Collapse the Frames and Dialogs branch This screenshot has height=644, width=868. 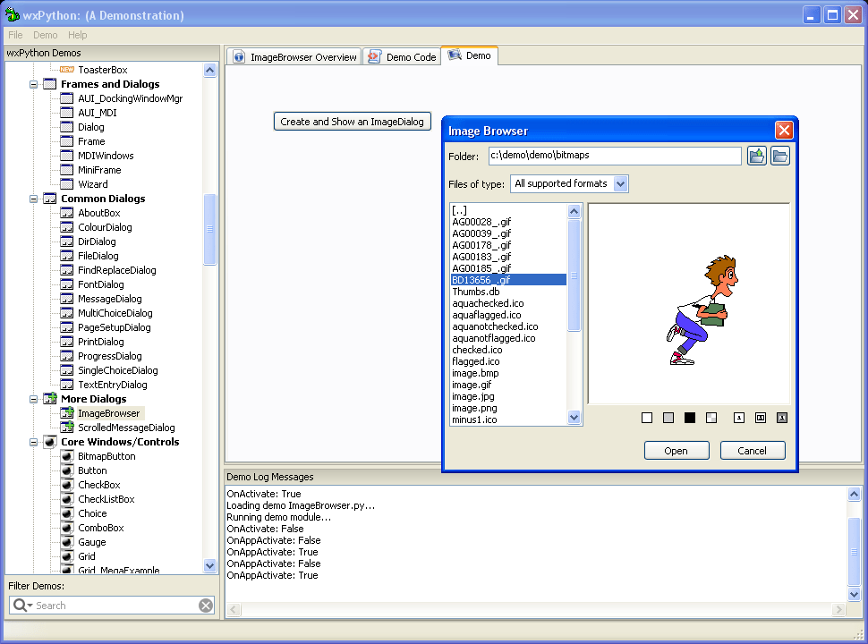pyautogui.click(x=33, y=83)
